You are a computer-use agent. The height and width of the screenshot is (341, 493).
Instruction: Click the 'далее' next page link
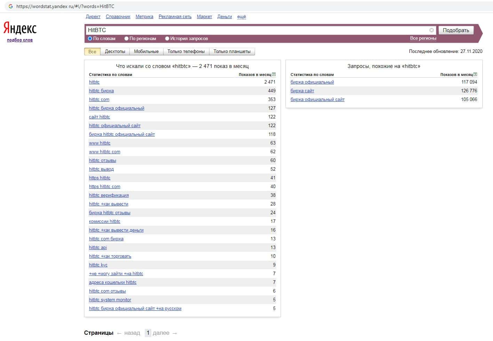click(x=161, y=333)
